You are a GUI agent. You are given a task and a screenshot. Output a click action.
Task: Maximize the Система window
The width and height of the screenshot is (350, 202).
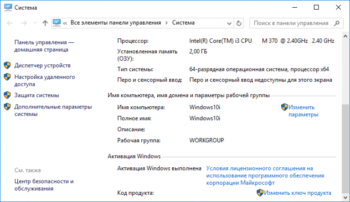316,7
